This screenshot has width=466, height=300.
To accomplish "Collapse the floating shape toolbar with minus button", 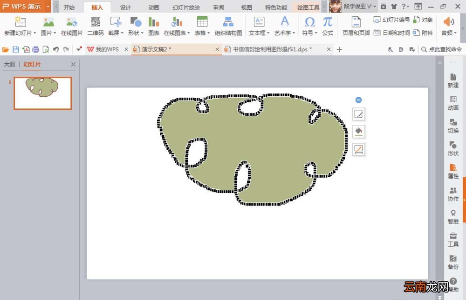I will tap(358, 100).
